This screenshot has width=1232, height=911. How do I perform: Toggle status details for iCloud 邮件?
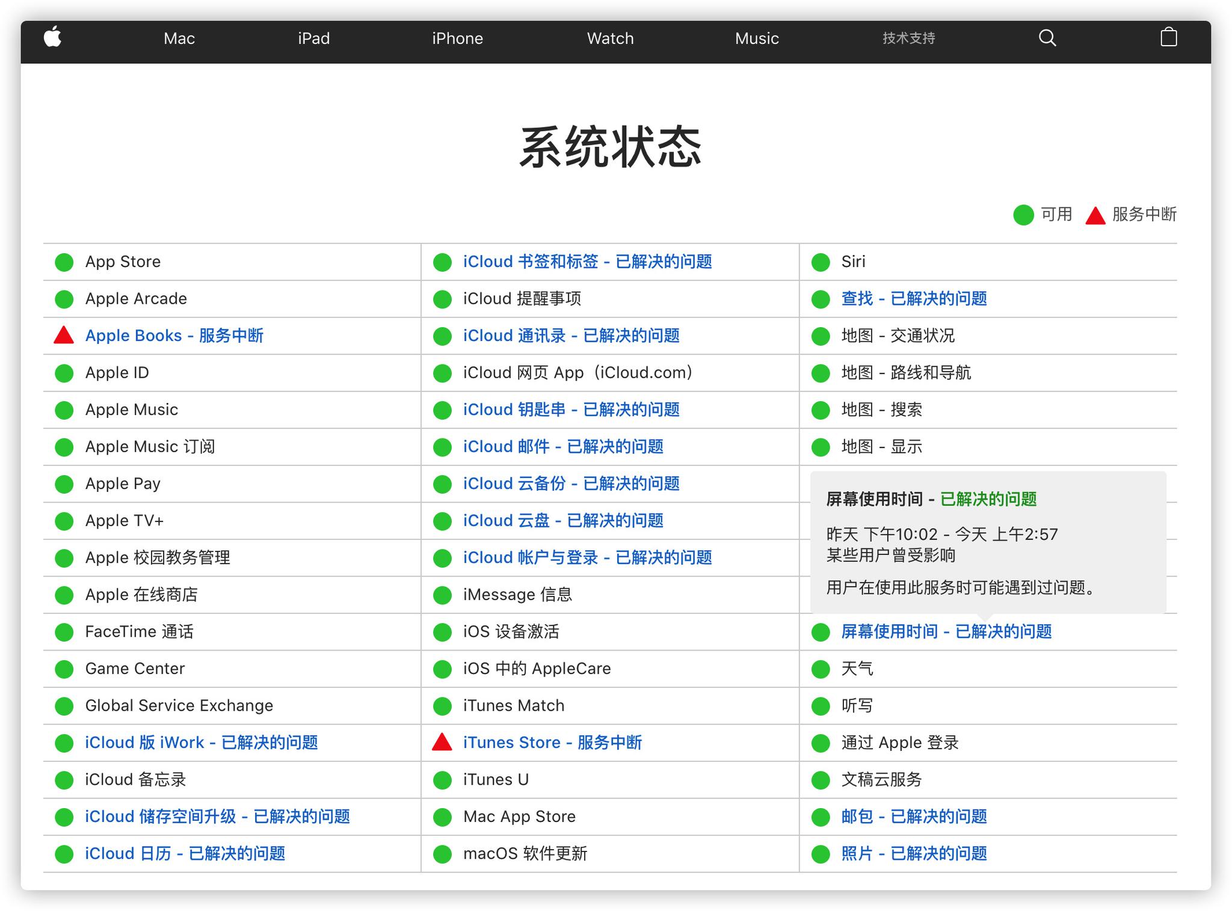coord(564,447)
